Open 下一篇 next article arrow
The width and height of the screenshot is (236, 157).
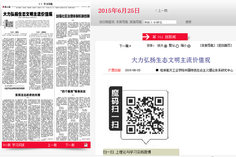(125, 46)
